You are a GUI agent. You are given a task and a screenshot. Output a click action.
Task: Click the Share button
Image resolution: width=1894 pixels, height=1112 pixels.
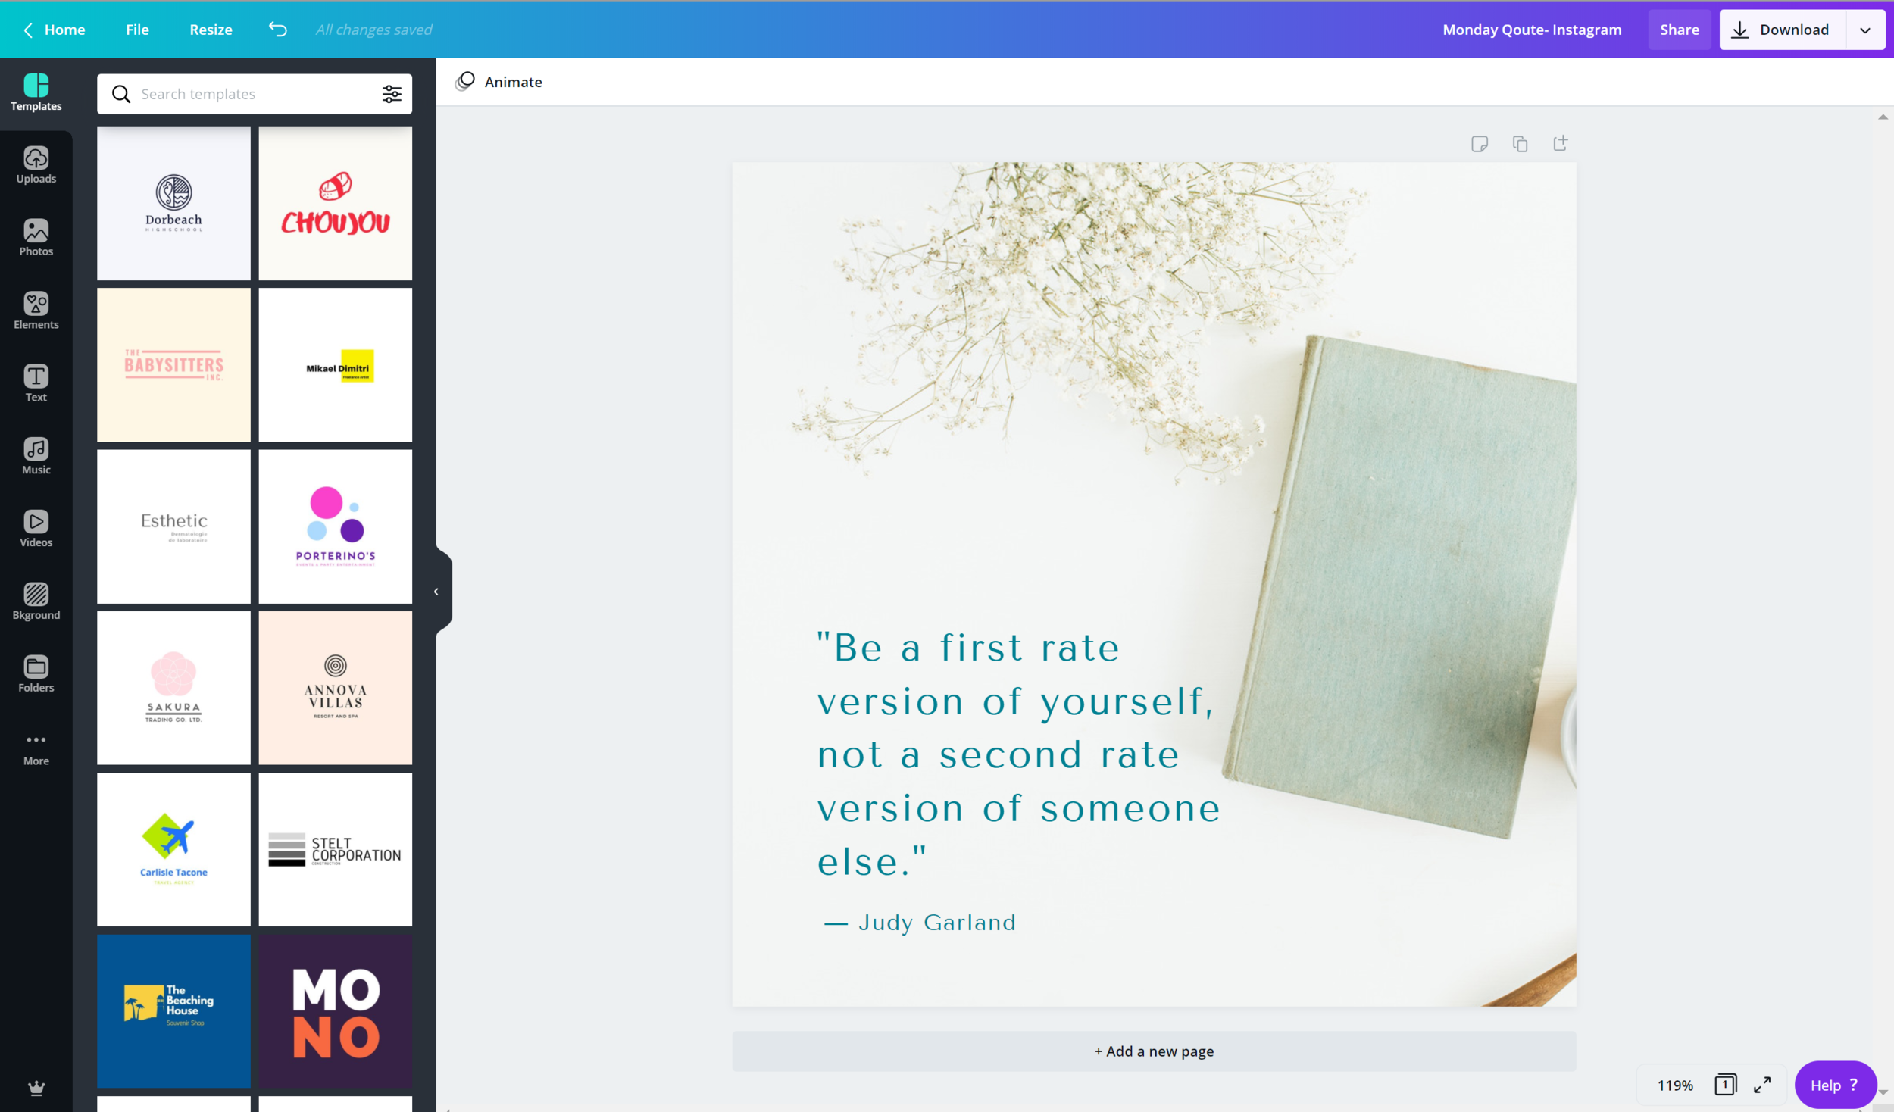(1679, 30)
